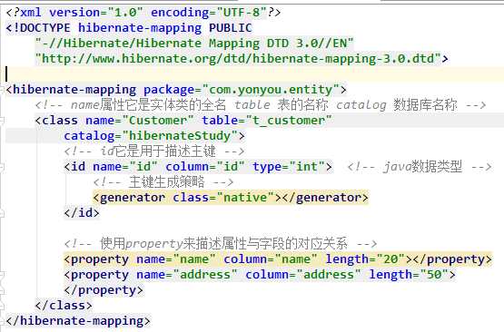Click the closing </class> tag
504x332 pixels.
click(x=64, y=306)
